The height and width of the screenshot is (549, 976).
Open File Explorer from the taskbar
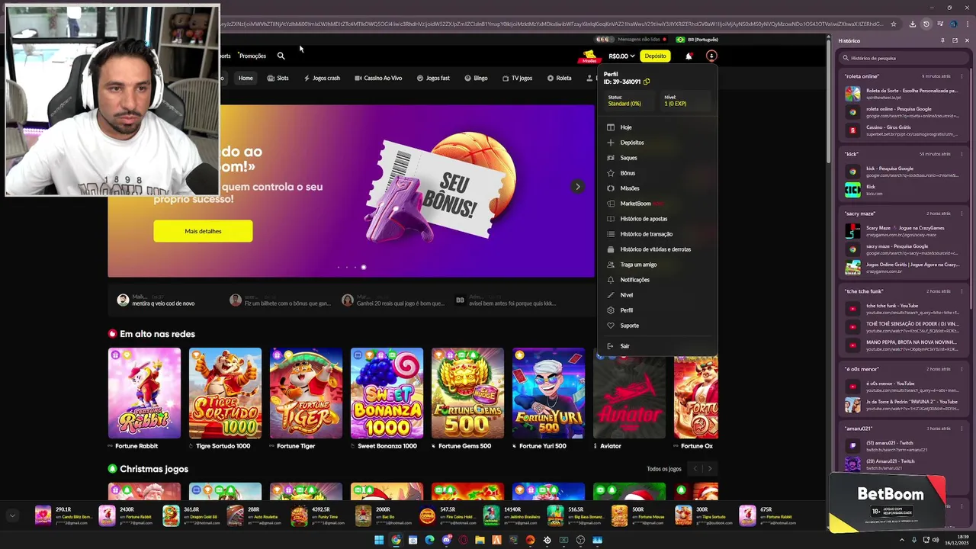[480, 540]
